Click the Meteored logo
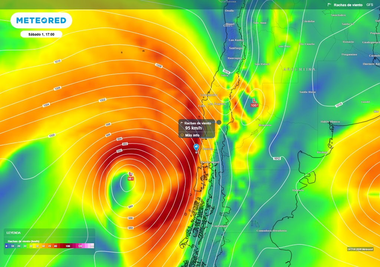The height and width of the screenshot is (267, 380). [41, 21]
